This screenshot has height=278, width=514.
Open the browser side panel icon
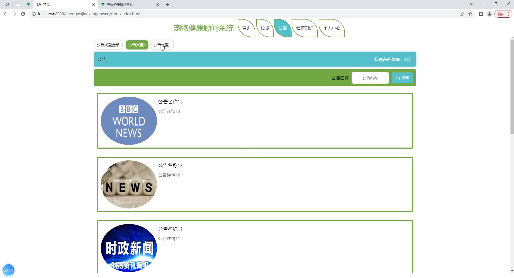tap(481, 14)
